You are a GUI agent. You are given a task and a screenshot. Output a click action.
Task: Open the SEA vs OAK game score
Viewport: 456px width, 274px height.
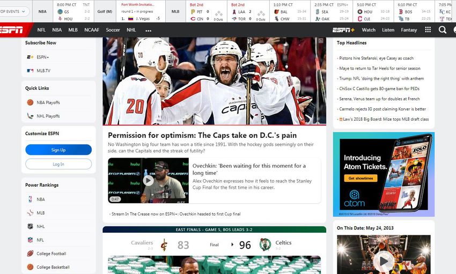[x=332, y=12]
